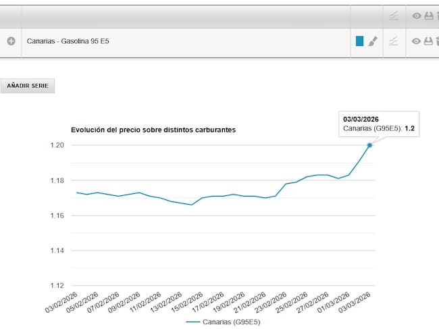Toggle visibility with the header row eye icon
This screenshot has width=439, height=329.
coord(417,16)
